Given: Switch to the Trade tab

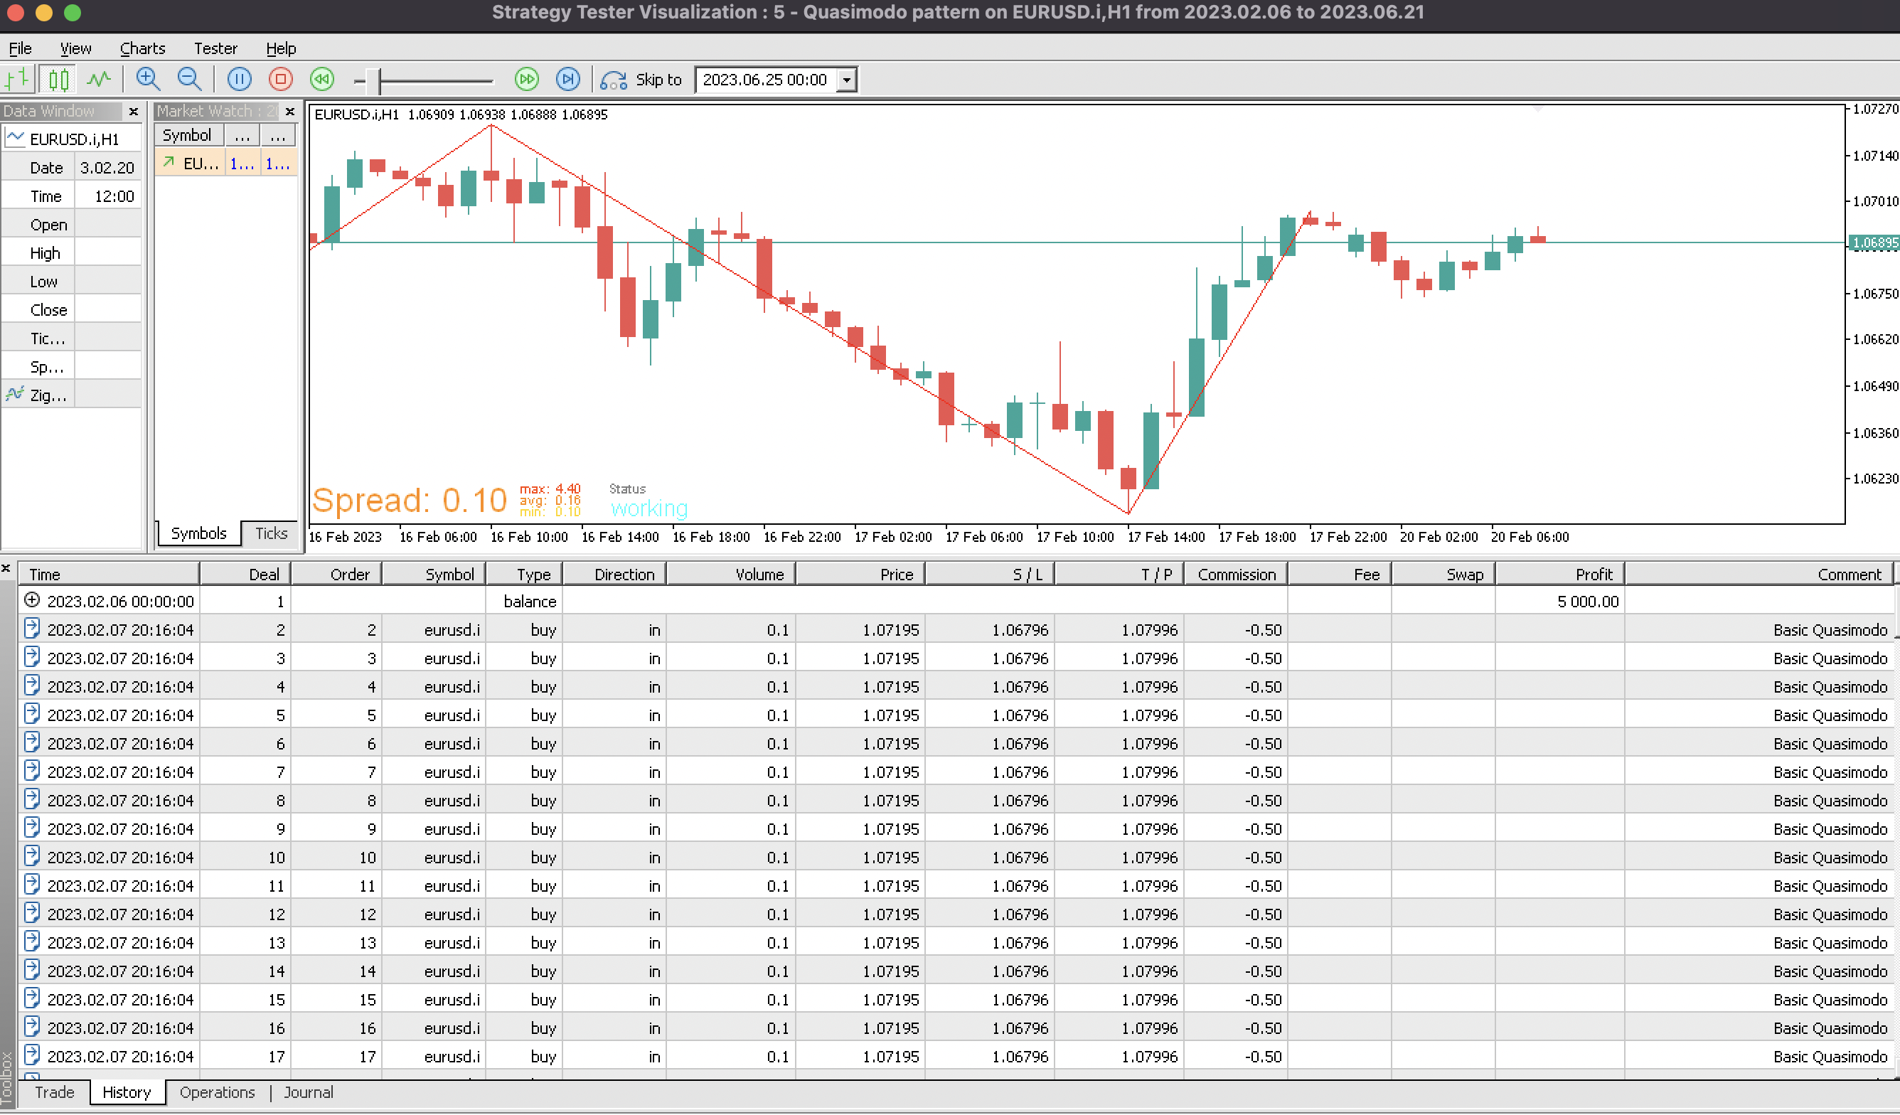Looking at the screenshot, I should [54, 1092].
